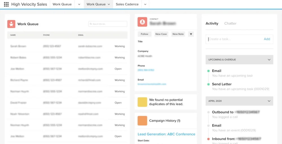
Task: Click the NAME column header
Action: 13,35
